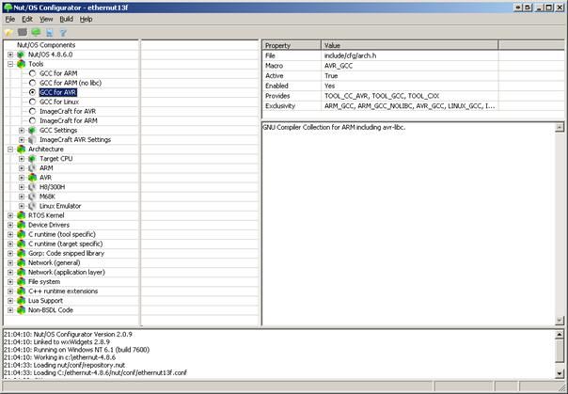Click the help question mark toolbar icon
This screenshot has height=394, width=568.
[x=63, y=33]
